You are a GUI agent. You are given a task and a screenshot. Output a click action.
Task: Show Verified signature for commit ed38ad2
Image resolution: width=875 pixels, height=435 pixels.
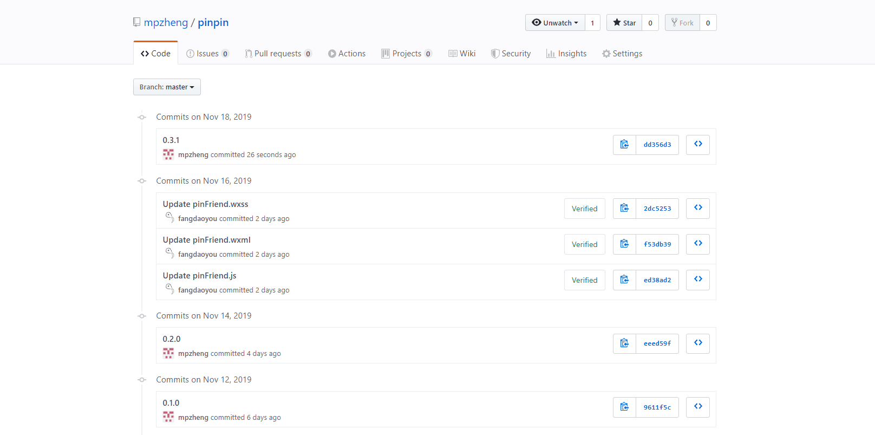pos(585,280)
